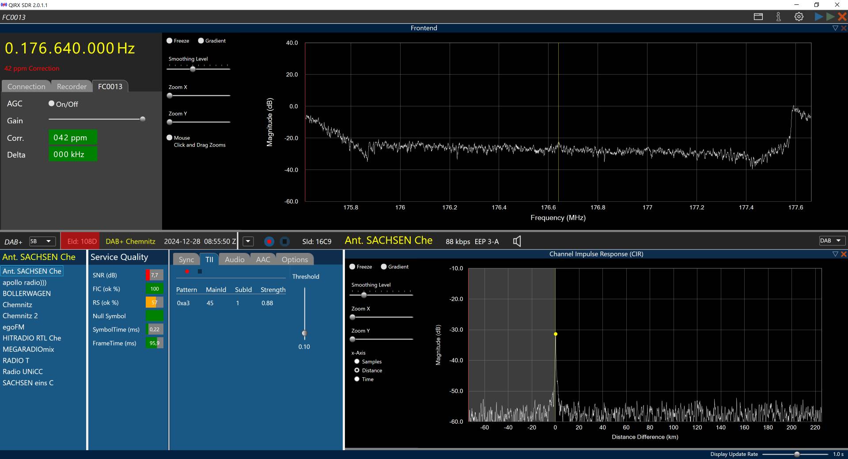The image size is (848, 459).
Task: Select the egoFM service
Action: coord(14,327)
